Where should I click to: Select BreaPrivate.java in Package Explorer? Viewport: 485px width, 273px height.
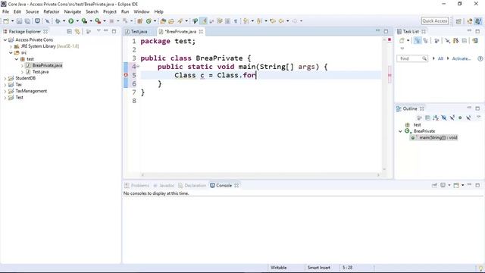(x=47, y=65)
